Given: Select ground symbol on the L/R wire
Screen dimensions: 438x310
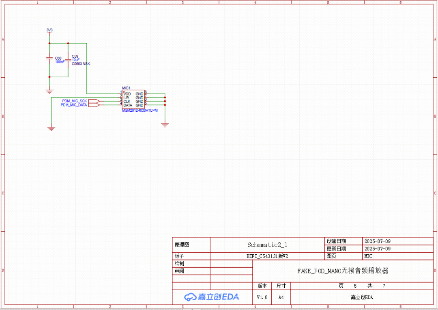Looking at the screenshot, I should (x=51, y=128).
